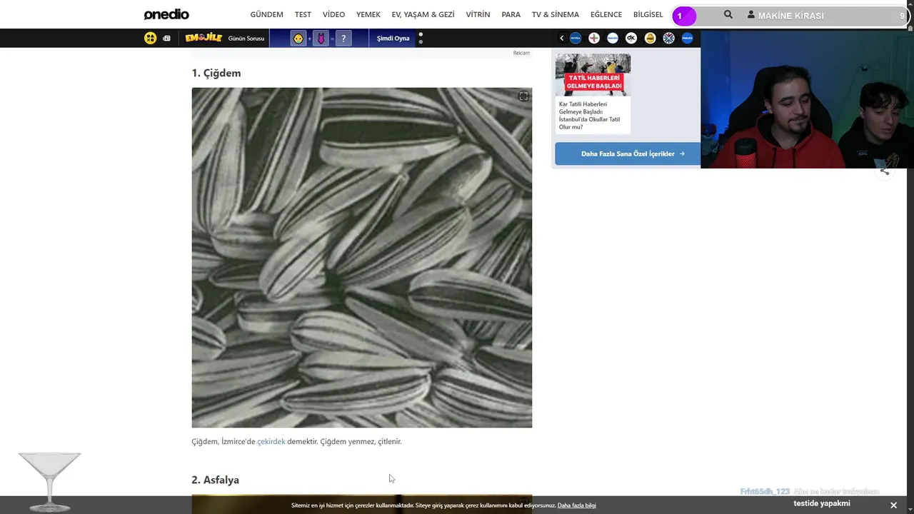
Task: Click the martini glass overlay icon
Action: (49, 482)
